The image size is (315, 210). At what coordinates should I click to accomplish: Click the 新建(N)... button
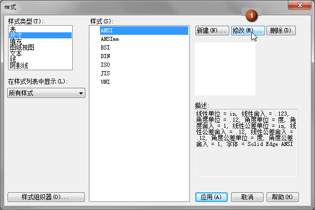pyautogui.click(x=212, y=31)
